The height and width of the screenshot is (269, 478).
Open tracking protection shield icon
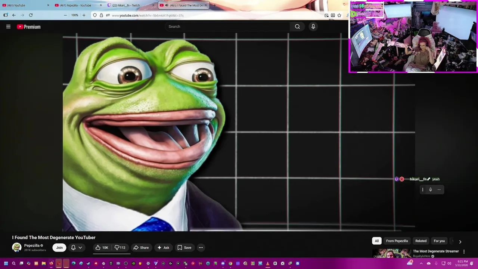[95, 15]
